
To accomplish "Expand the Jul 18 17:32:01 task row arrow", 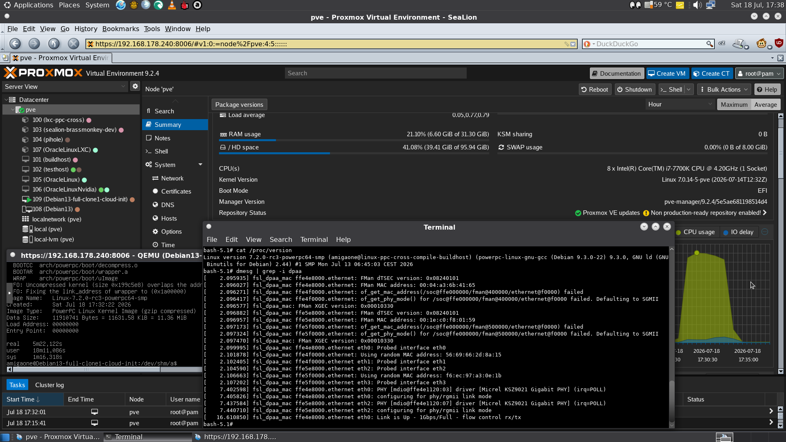I will point(771,411).
